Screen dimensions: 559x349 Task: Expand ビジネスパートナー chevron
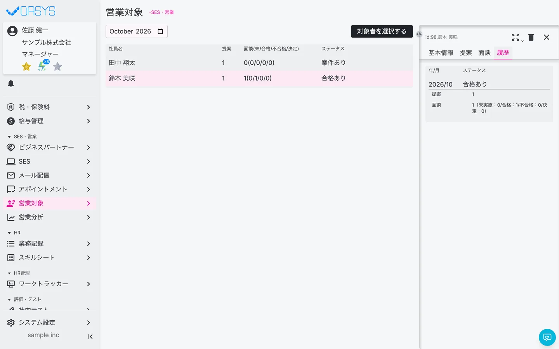pyautogui.click(x=89, y=147)
